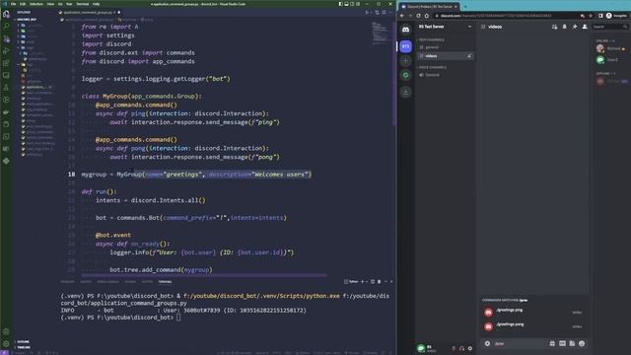Open the Selection menu in VS Code
Viewport: 631px width, 355px height.
click(35, 4)
